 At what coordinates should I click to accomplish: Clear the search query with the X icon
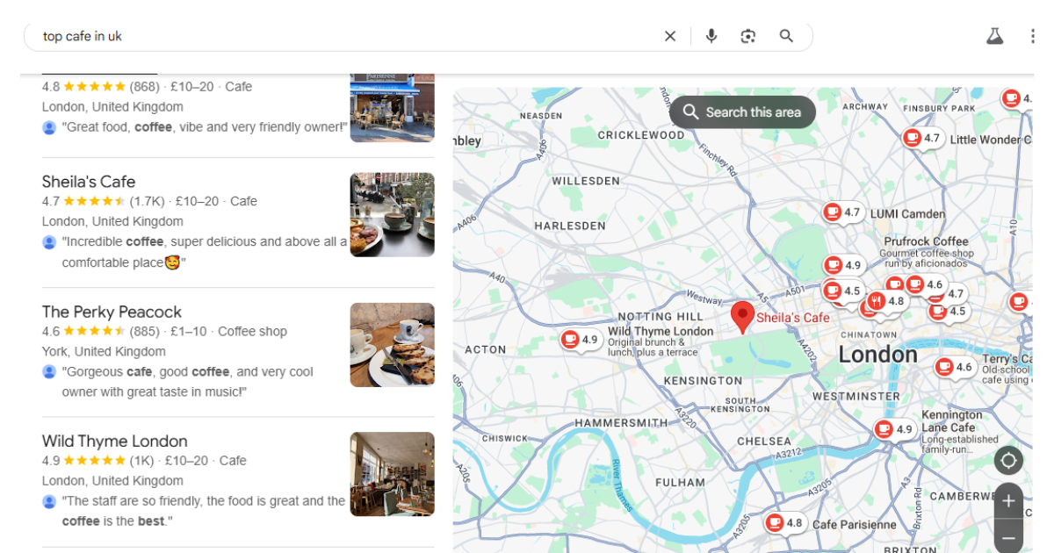[670, 36]
